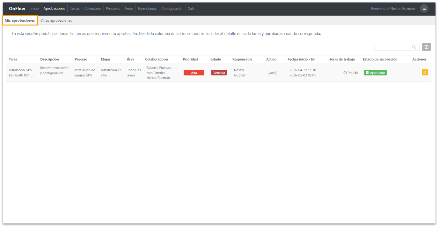Click the search magnifier icon

(x=414, y=47)
